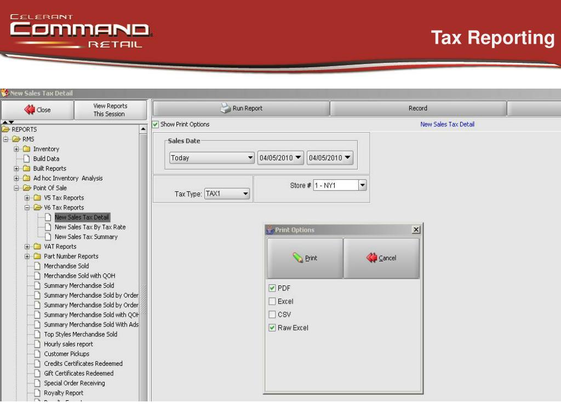This screenshot has width=561, height=420.
Task: Click the Top Styles Merchandise Sold document icon
Action: (x=38, y=334)
